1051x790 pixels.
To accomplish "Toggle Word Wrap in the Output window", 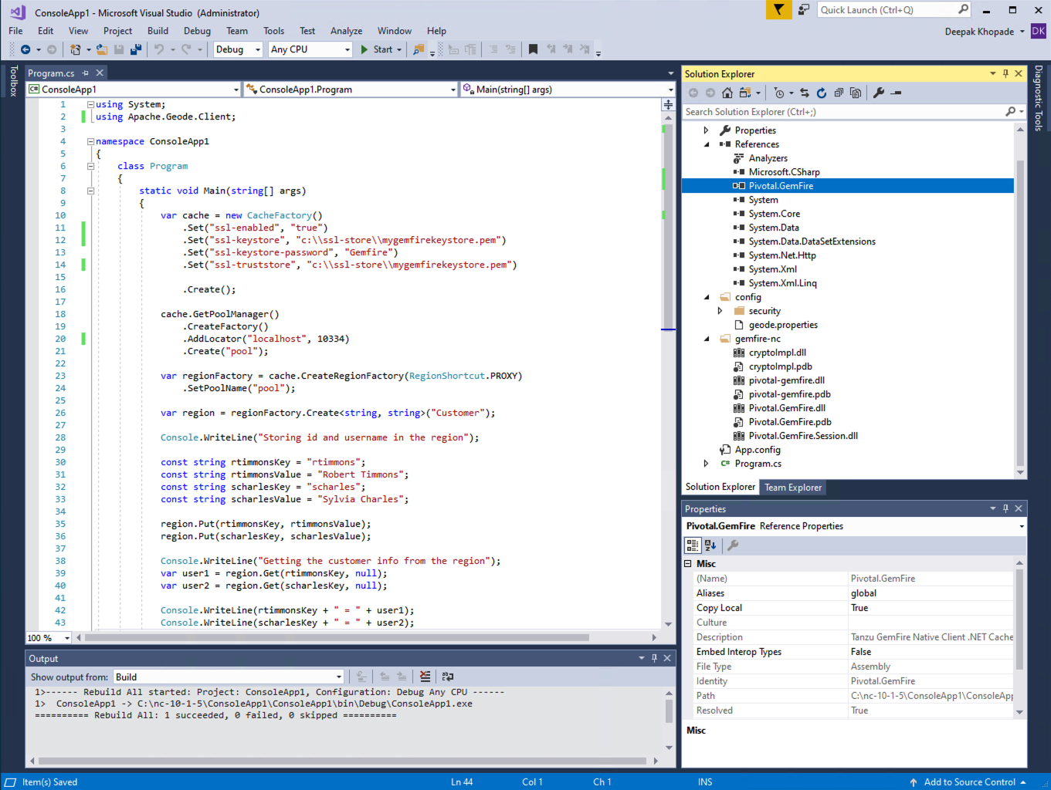I will point(448,676).
